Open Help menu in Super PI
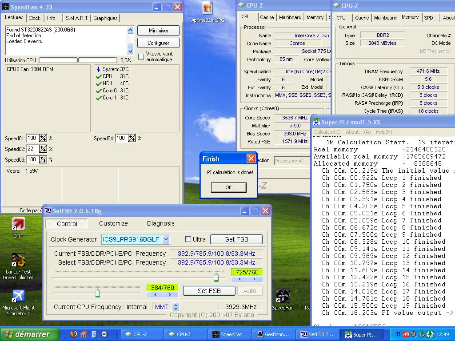The image size is (455, 341). click(384, 132)
